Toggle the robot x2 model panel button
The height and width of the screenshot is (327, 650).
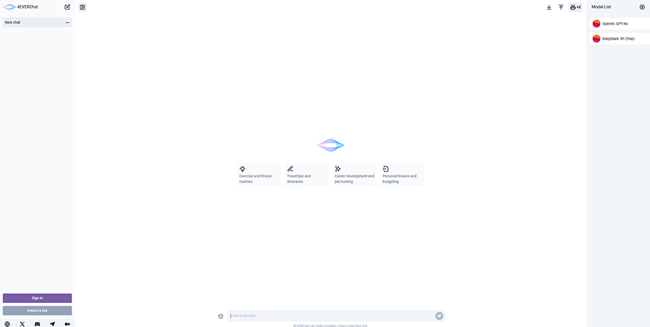(x=575, y=7)
